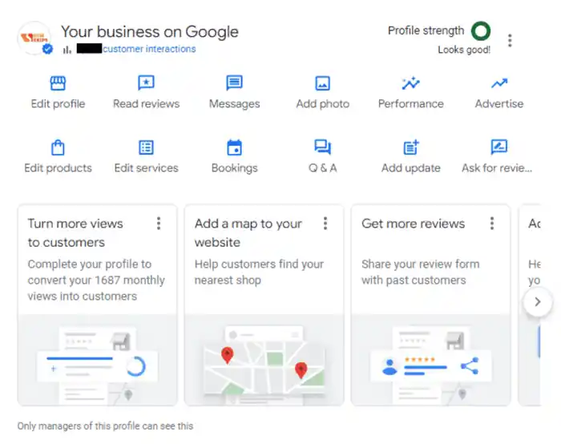Open options for Add a map card
The height and width of the screenshot is (444, 561).
tap(325, 224)
